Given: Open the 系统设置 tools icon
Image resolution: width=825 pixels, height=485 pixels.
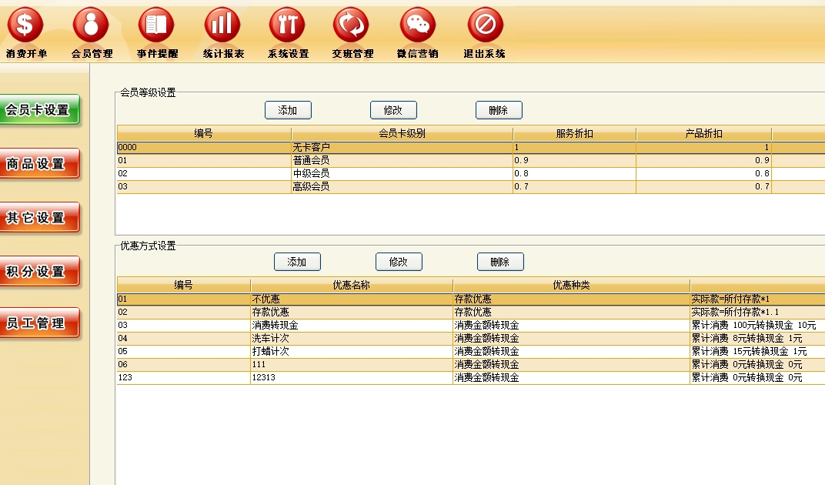Looking at the screenshot, I should point(287,25).
